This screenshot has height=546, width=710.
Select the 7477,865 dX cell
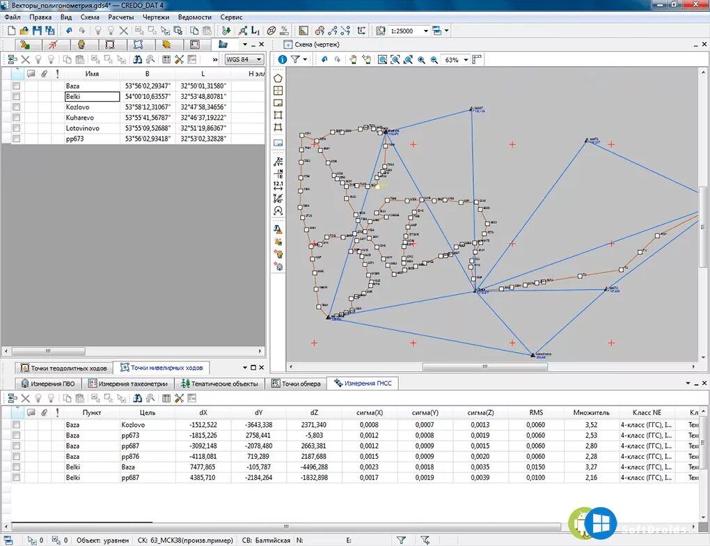(x=203, y=467)
